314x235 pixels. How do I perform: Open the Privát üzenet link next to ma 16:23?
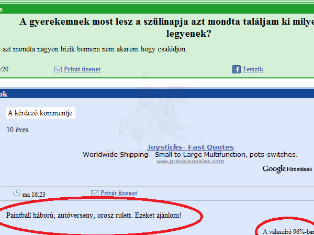tap(119, 193)
